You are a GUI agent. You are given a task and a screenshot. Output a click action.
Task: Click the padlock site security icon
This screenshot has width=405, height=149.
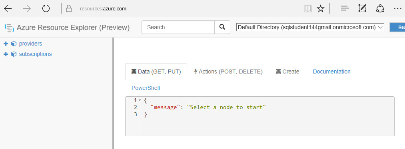[68, 9]
